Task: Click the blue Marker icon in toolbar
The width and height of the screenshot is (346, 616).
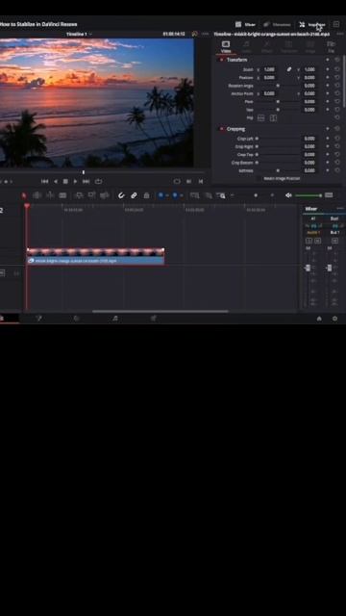Action: tap(175, 195)
